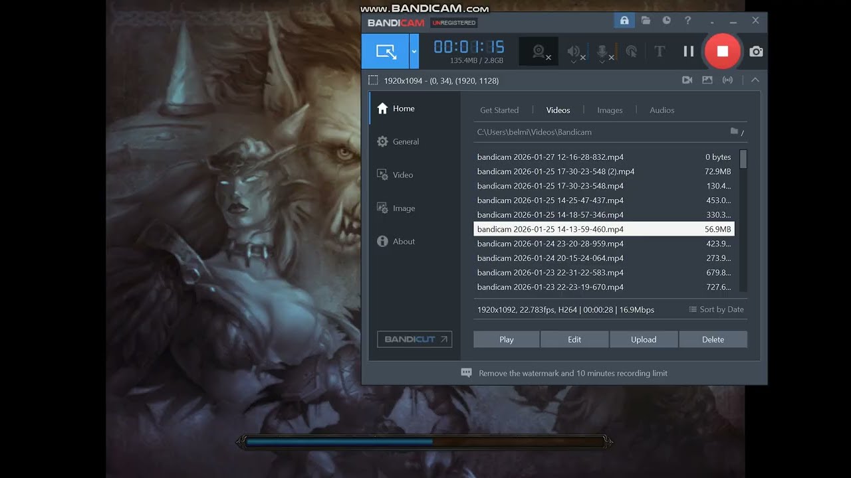851x478 pixels.
Task: Click the Delete button
Action: (713, 339)
